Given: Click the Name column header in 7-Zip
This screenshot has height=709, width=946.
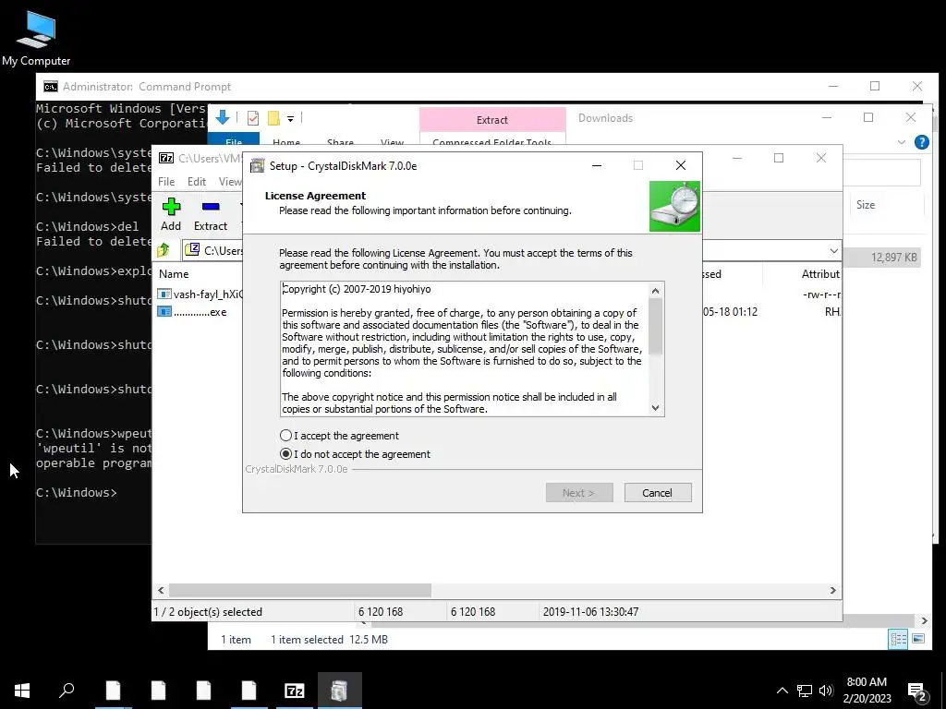Looking at the screenshot, I should tap(174, 273).
